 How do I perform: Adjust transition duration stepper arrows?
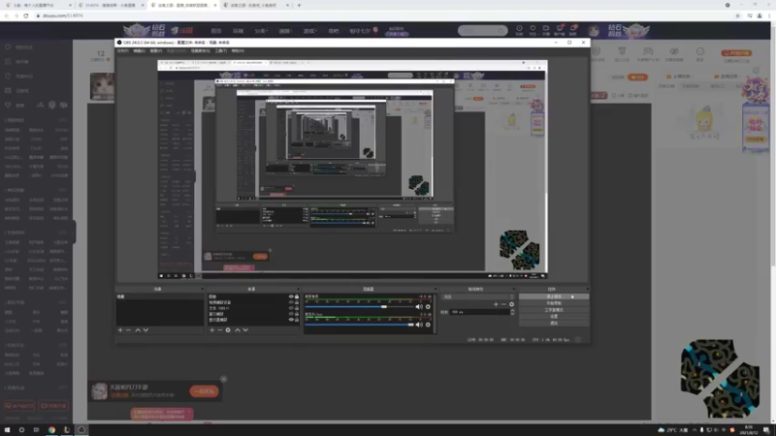[x=512, y=312]
